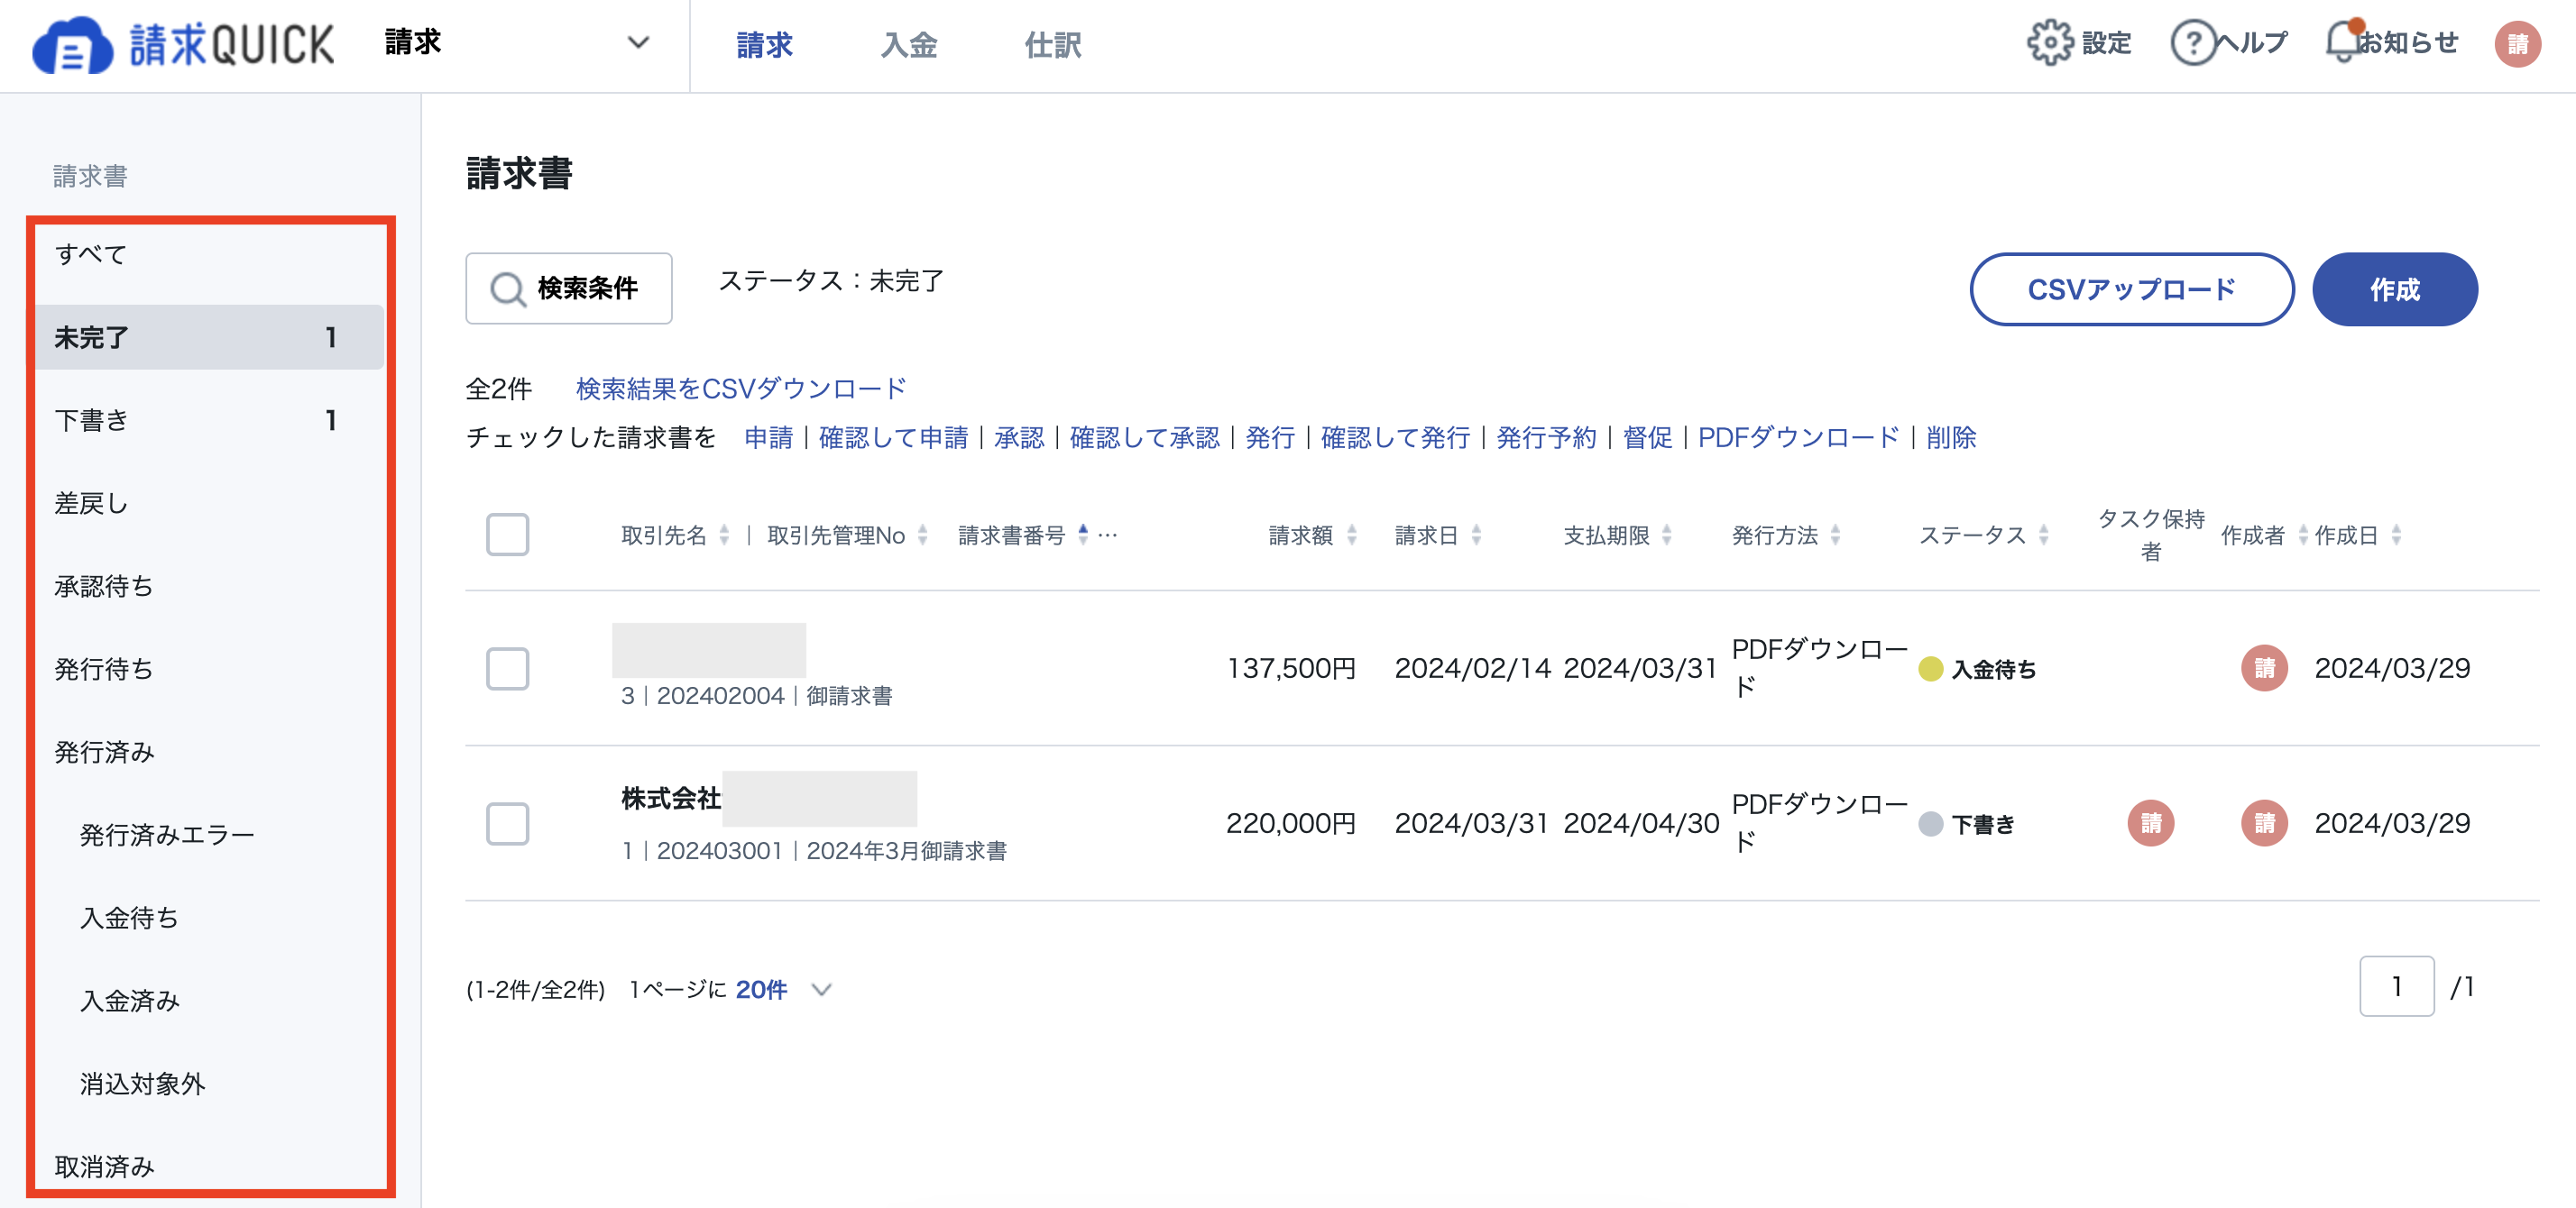2576x1208 pixels.
Task: Click 検索結果をCSVダウンロード link
Action: (x=741, y=389)
